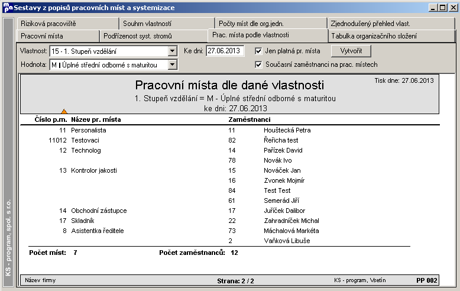This screenshot has width=460, height=291.
Task: Click employee 'Pařízek David'
Action: pyautogui.click(x=283, y=150)
